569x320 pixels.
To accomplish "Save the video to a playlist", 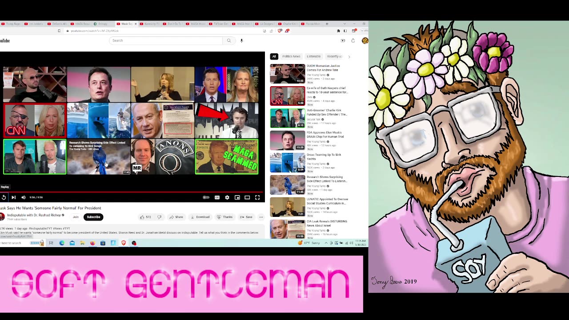I will coord(246,217).
